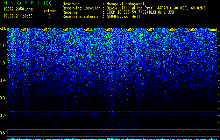Click the 0.9 frequency axis label
220x140 pixels.
coord(3,80)
